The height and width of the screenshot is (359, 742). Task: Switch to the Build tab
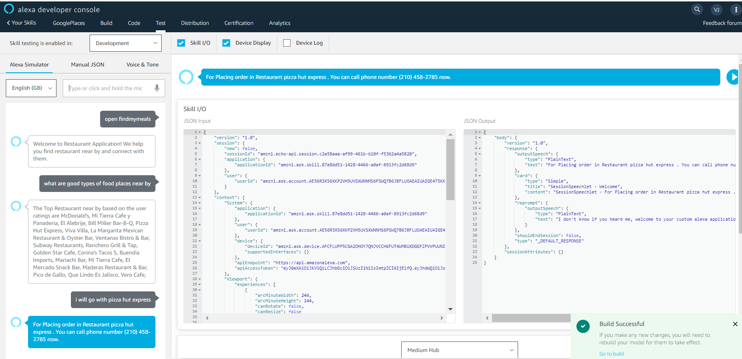point(106,23)
